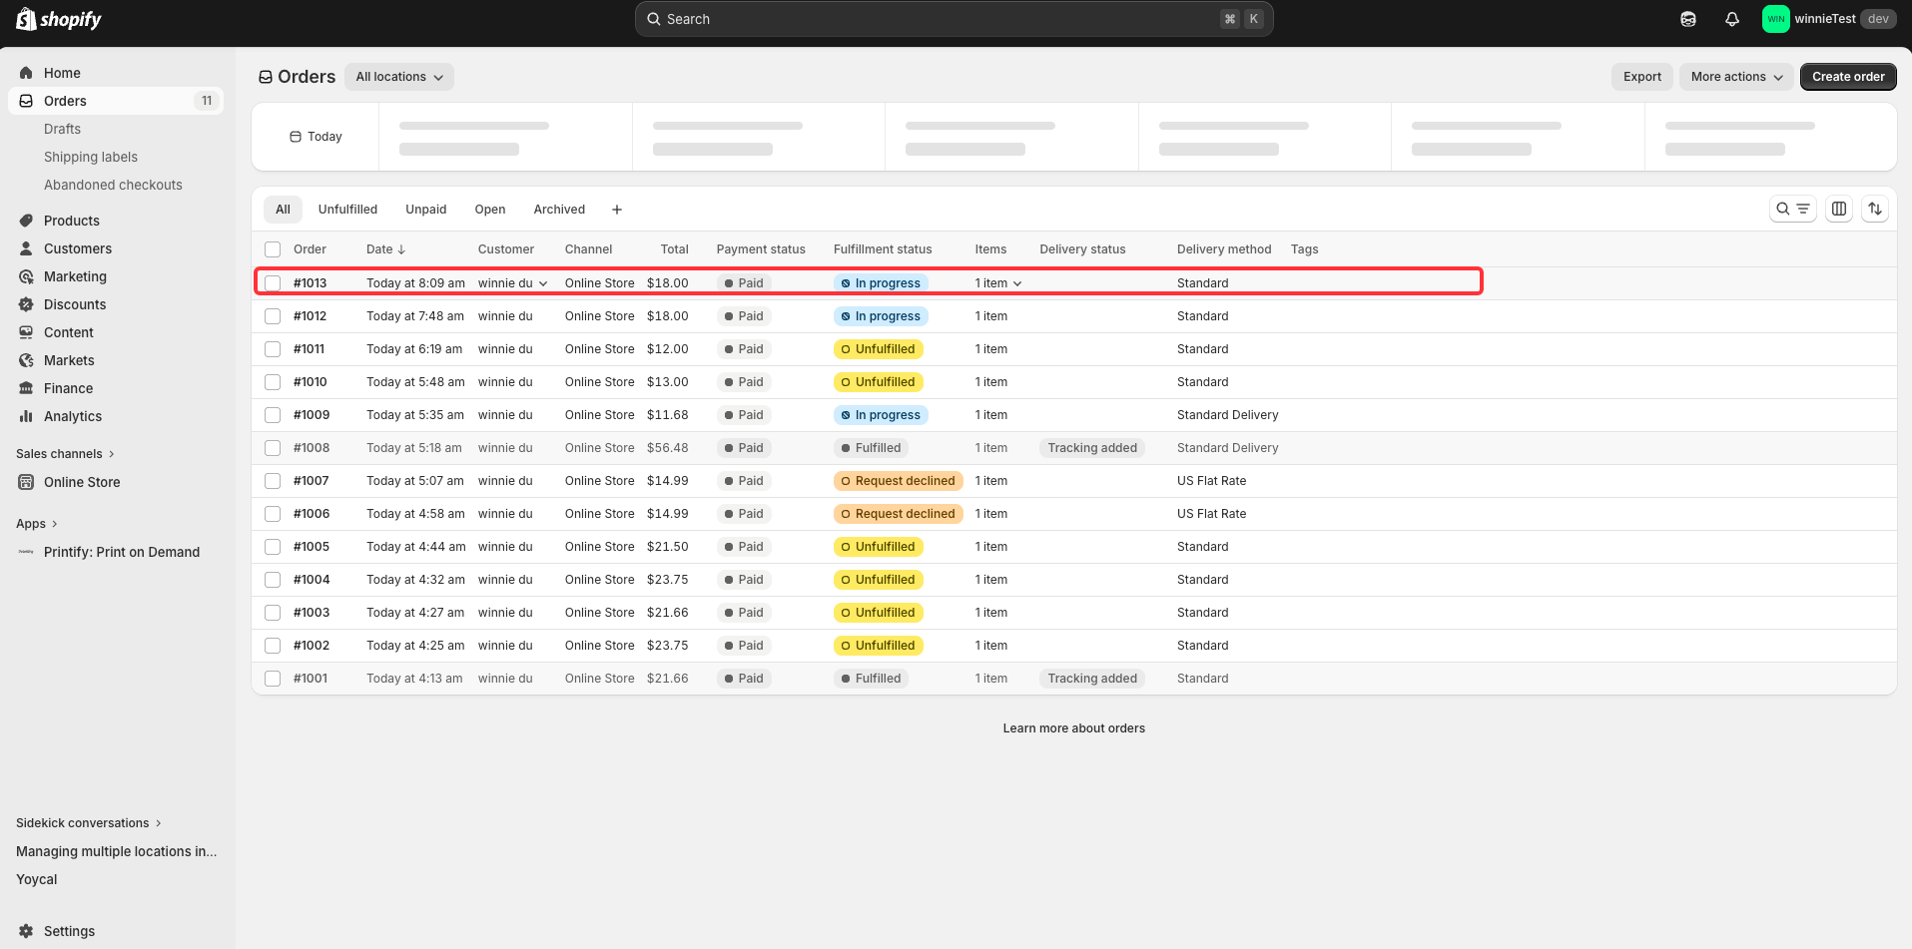This screenshot has width=1912, height=949.
Task: Expand the More actions dropdown
Action: [1736, 77]
